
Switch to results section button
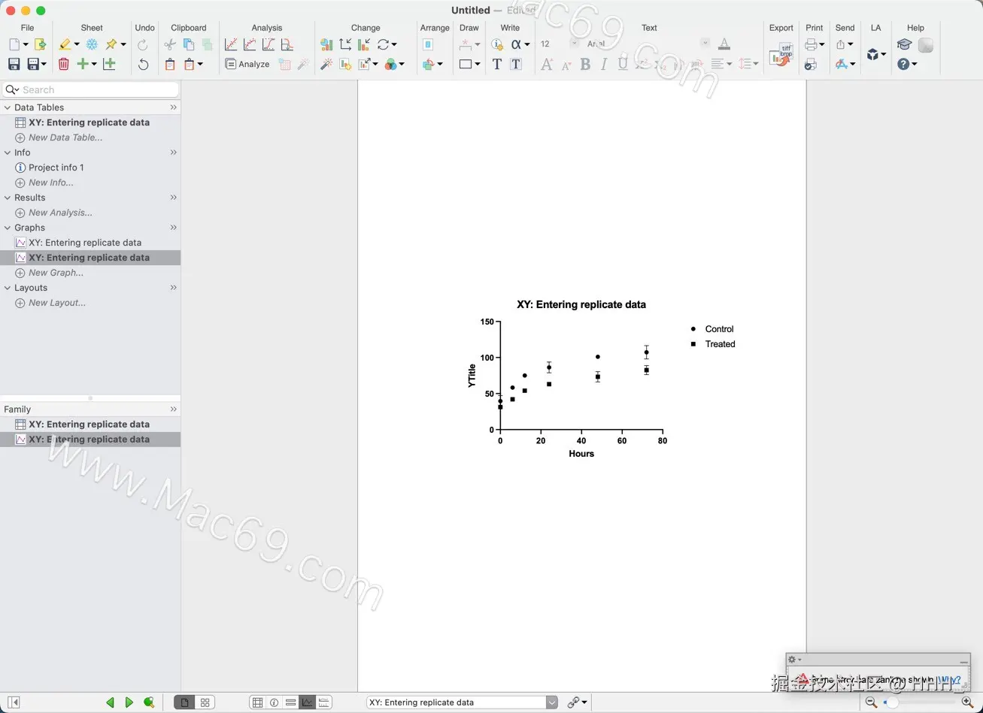[x=290, y=702]
